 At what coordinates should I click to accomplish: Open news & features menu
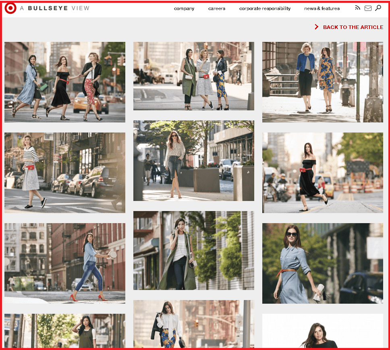tap(322, 8)
